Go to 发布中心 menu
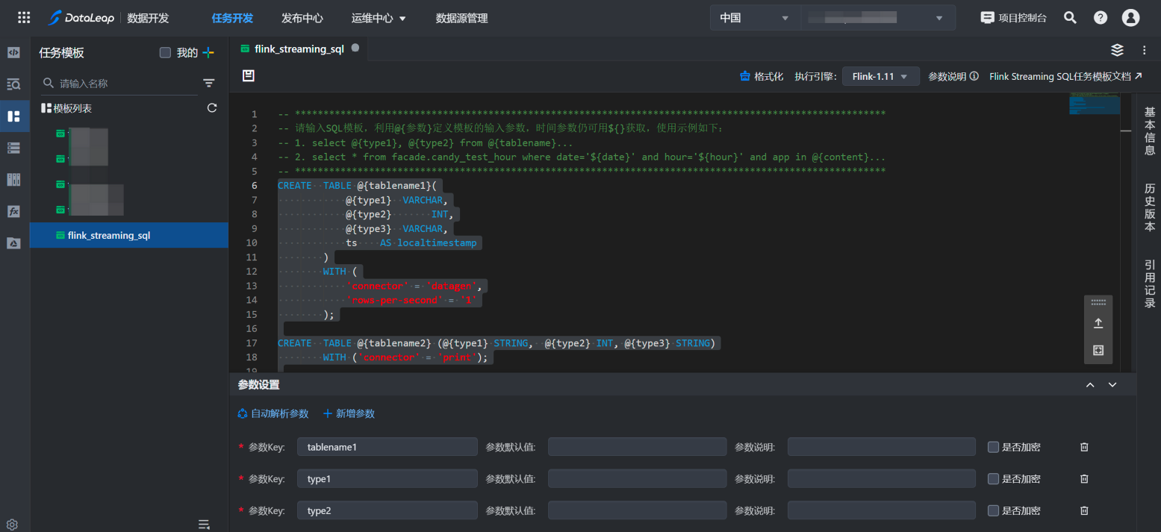 [302, 18]
